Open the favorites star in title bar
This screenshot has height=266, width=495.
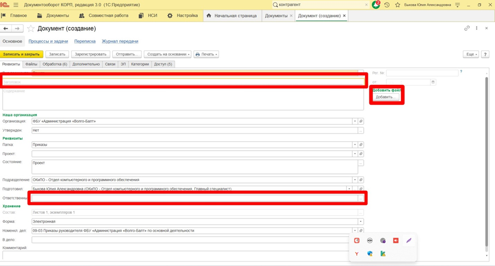point(397,5)
